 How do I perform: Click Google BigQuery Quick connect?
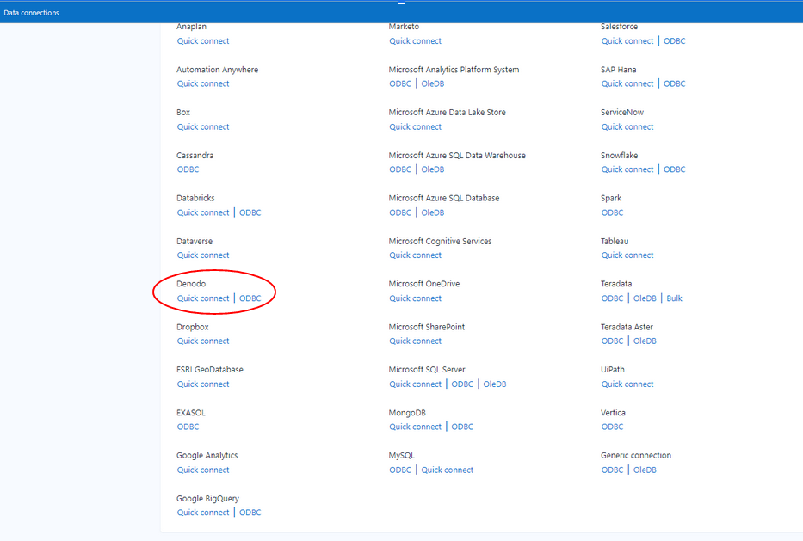[x=203, y=513]
